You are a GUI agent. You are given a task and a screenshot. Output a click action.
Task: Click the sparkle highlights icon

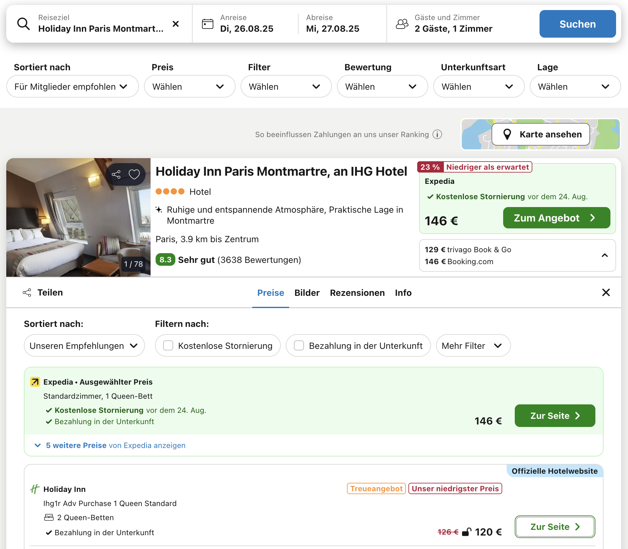point(159,210)
